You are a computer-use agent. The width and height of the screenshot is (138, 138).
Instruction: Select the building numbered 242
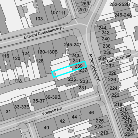tap(105, 33)
